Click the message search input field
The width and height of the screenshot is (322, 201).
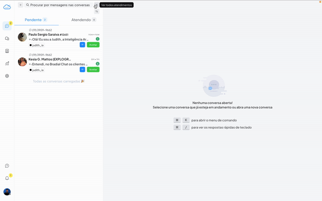pyautogui.click(x=58, y=5)
